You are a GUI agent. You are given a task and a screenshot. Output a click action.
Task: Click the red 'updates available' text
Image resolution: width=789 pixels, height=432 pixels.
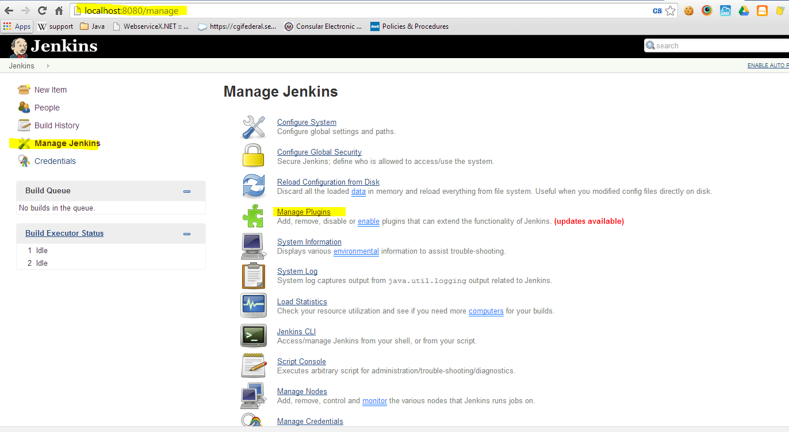click(589, 221)
